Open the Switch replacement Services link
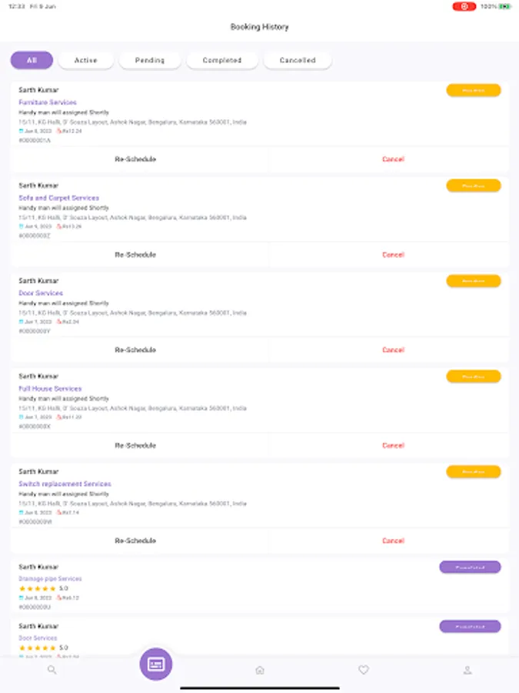 click(x=65, y=484)
